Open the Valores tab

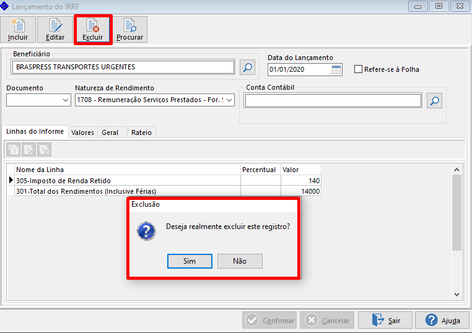tap(82, 132)
